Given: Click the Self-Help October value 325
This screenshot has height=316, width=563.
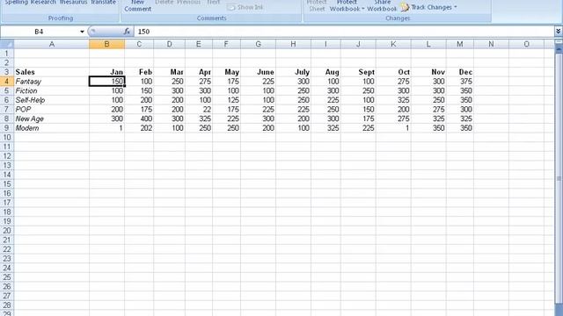Looking at the screenshot, I should point(393,100).
